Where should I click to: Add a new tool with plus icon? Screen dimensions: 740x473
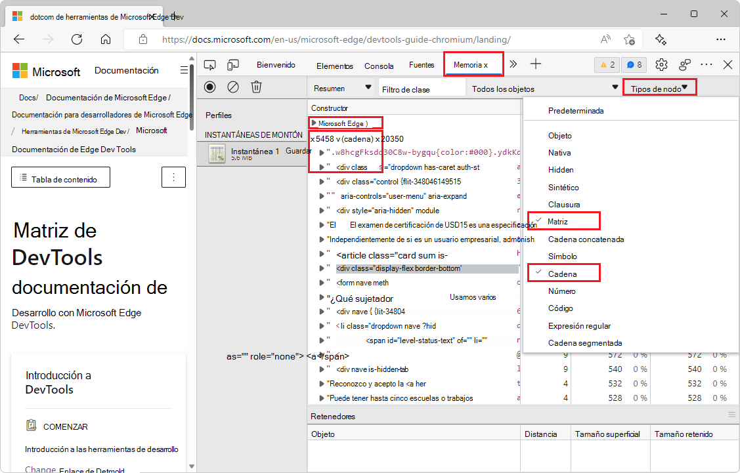[x=536, y=64]
